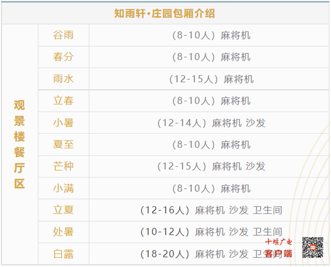
Task: Click the 处暑 room name
Action: tap(63, 232)
